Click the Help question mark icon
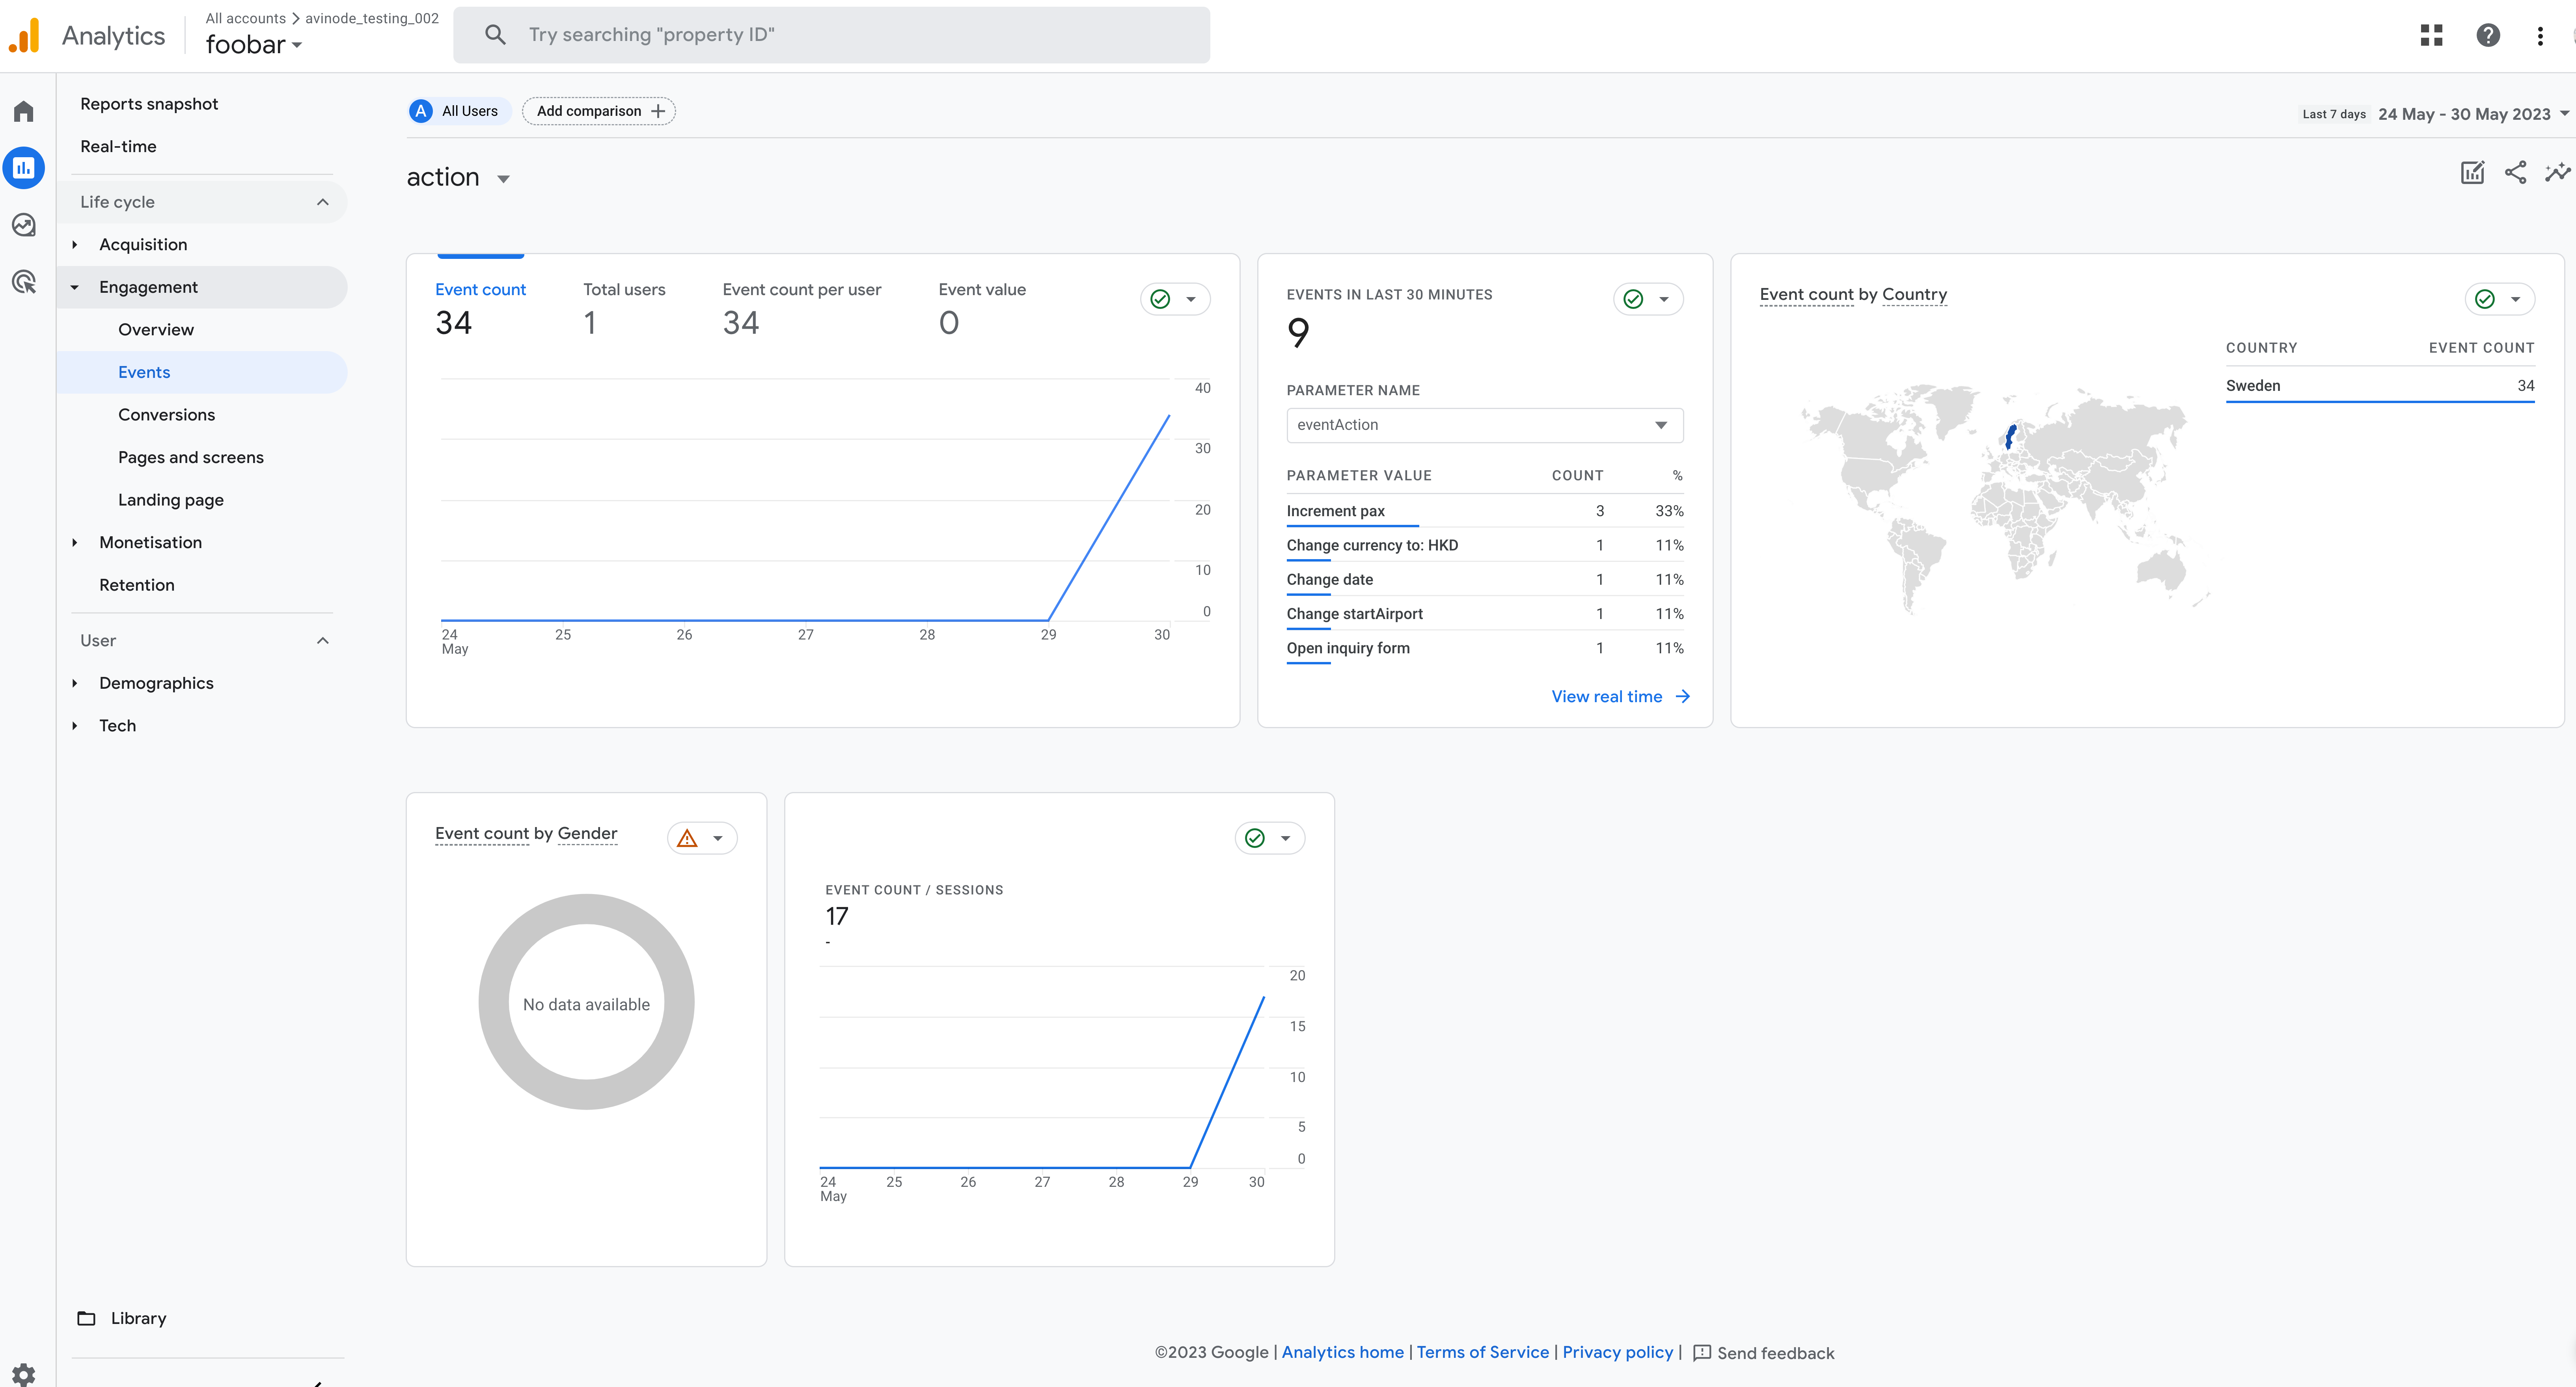 pos(2488,36)
